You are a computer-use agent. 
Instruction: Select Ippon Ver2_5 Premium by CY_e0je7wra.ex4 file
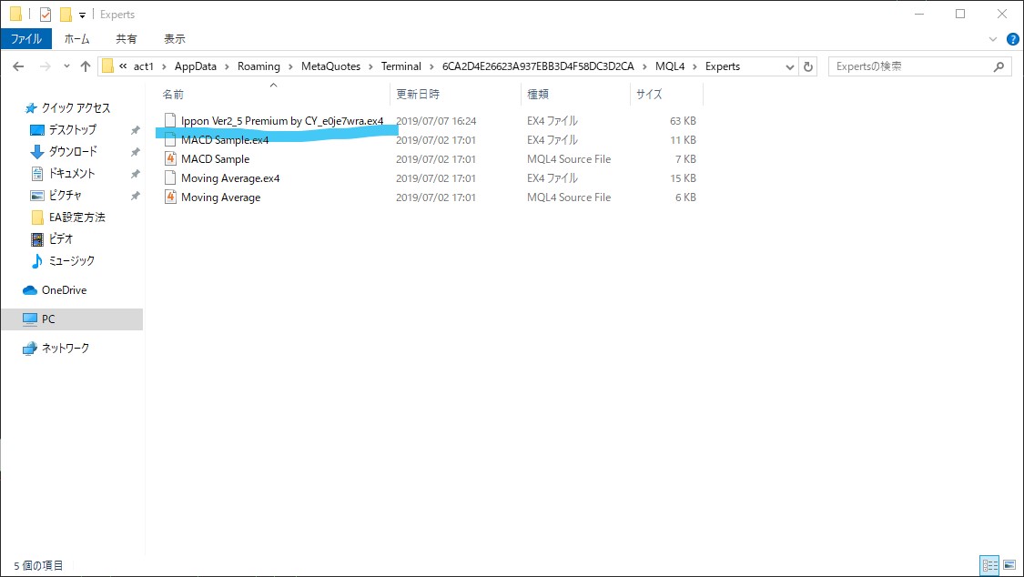click(x=281, y=121)
